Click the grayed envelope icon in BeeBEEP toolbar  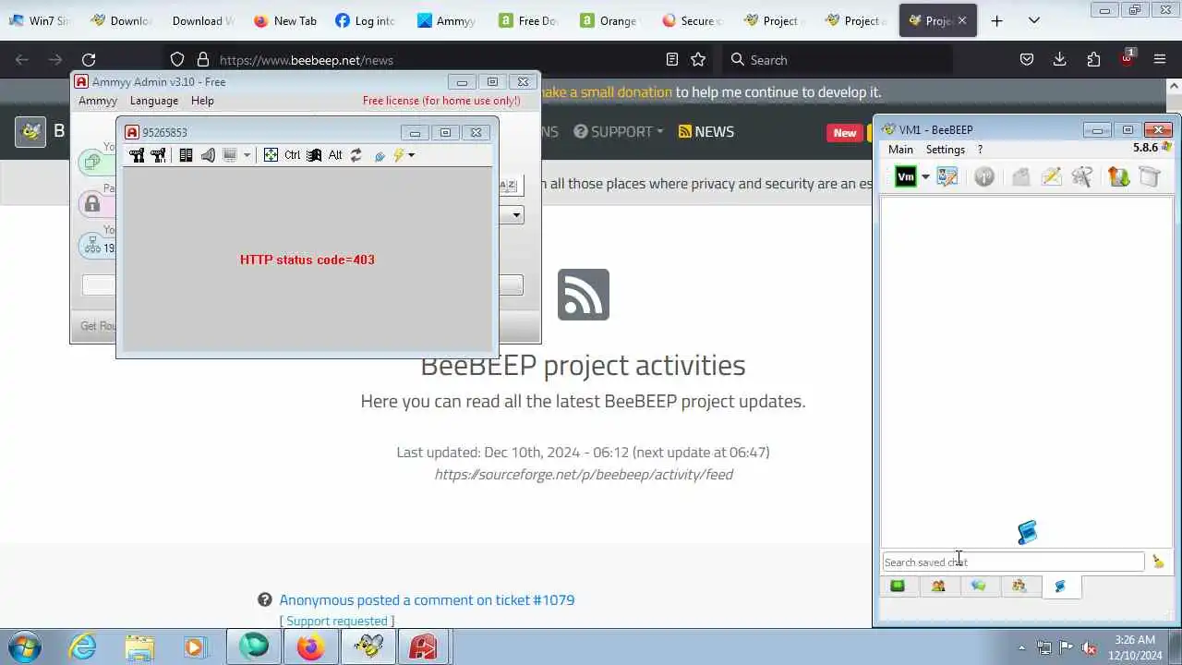[1020, 176]
